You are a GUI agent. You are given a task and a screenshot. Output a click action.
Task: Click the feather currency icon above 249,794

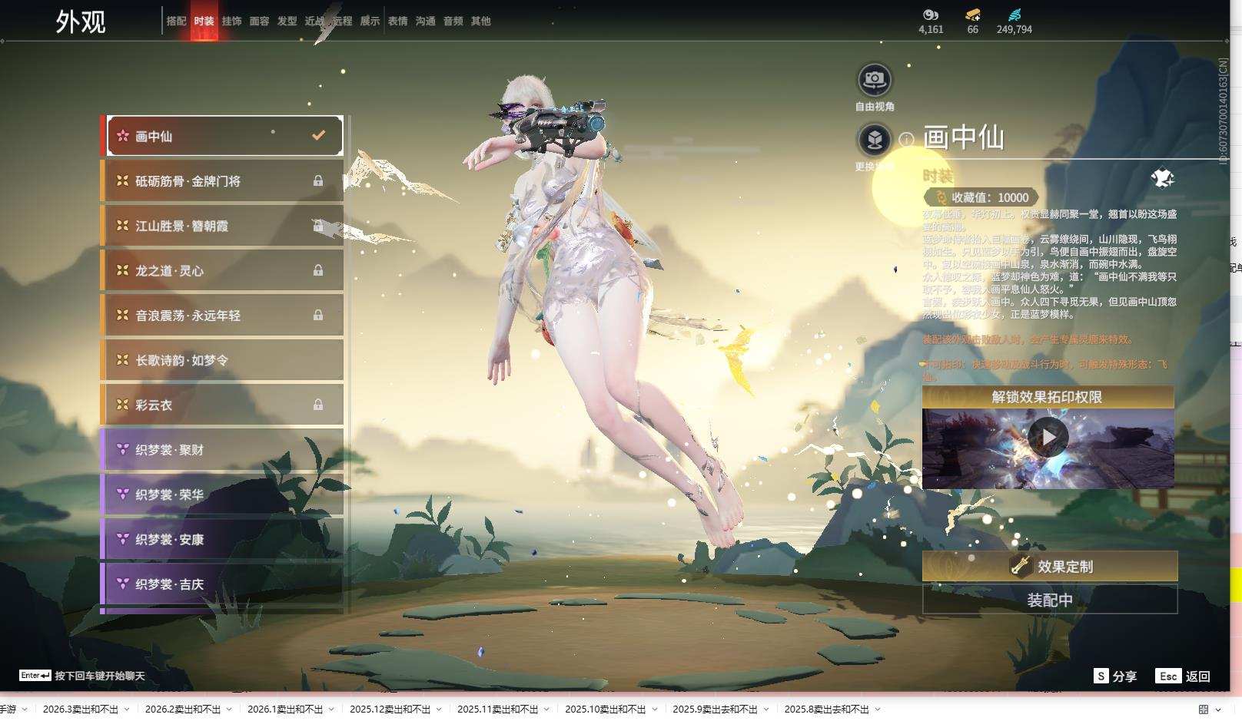click(1015, 15)
